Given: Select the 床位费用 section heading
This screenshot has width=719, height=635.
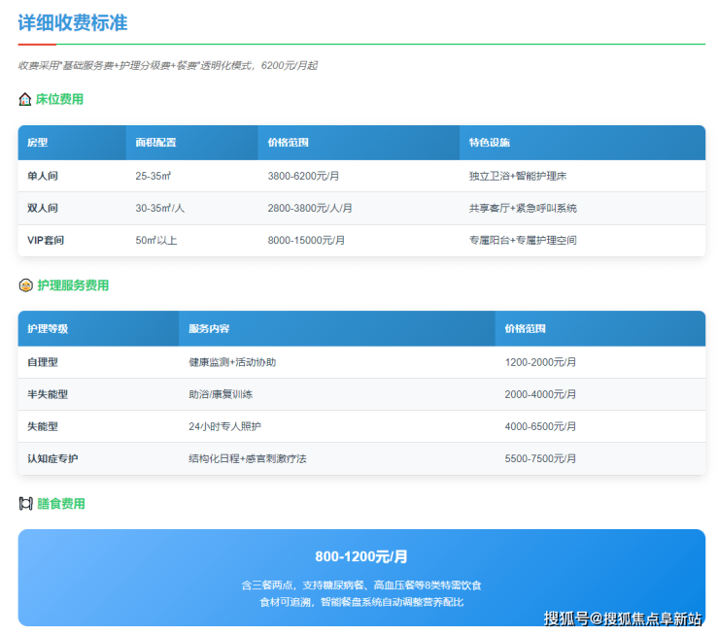Looking at the screenshot, I should 59,99.
